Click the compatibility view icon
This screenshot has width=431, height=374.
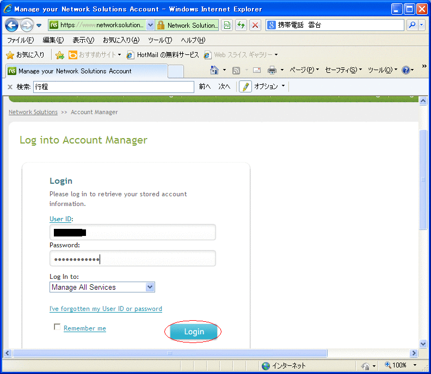[227, 25]
